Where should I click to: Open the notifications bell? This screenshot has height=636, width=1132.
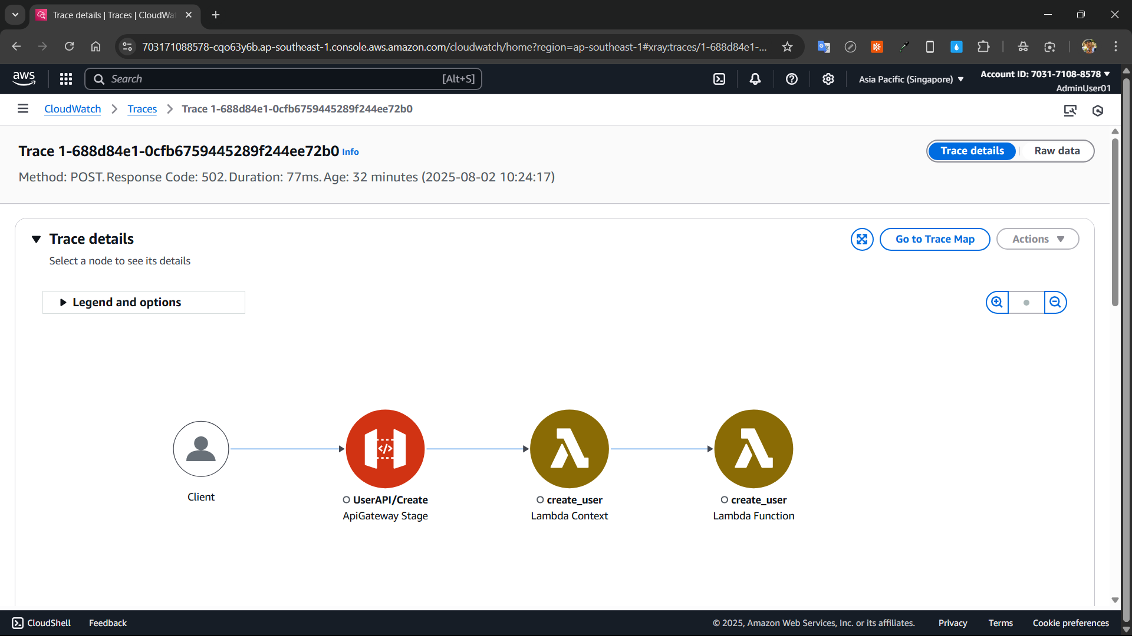click(x=755, y=79)
